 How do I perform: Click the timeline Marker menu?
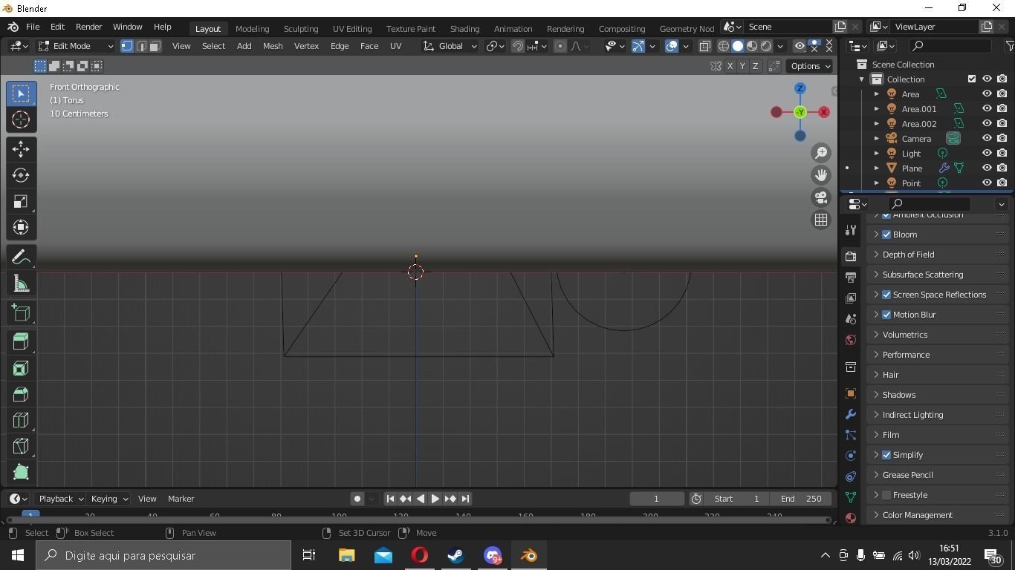[181, 499]
